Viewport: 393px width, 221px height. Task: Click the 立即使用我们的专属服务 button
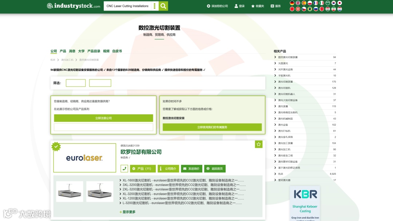tap(212, 127)
